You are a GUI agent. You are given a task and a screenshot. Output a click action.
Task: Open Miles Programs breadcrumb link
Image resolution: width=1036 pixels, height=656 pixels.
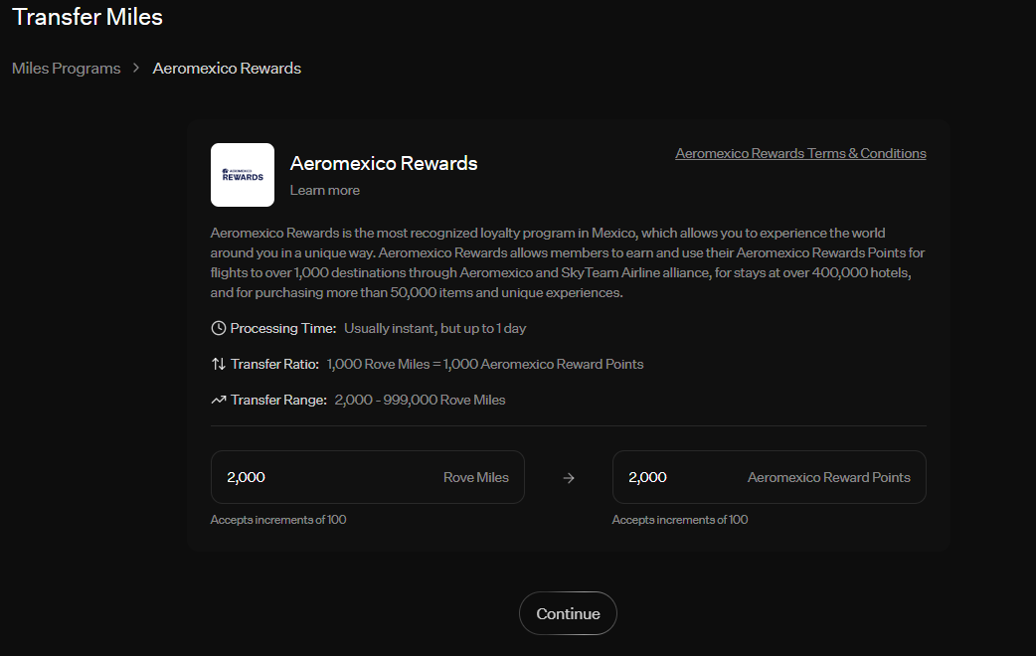[66, 68]
